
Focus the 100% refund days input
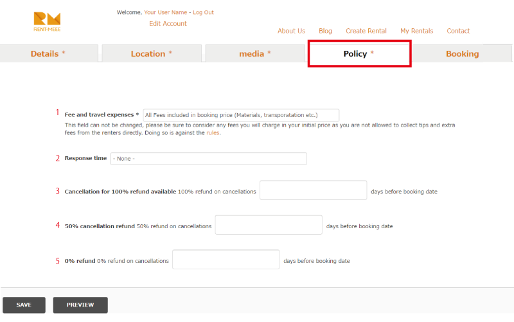point(313,190)
